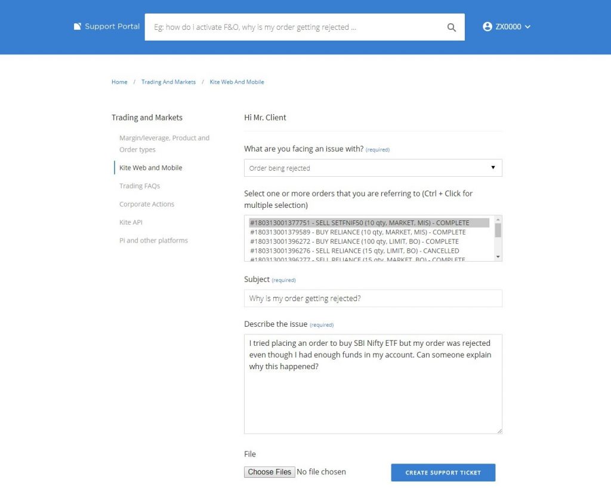Click into the Subject text field
The width and height of the screenshot is (611, 488).
(x=373, y=298)
